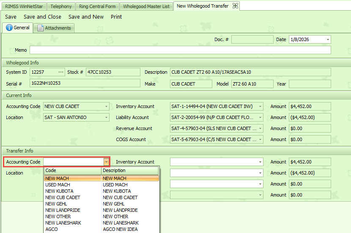The image size is (351, 233).
Task: Click Save and Close
Action: tap(42, 17)
